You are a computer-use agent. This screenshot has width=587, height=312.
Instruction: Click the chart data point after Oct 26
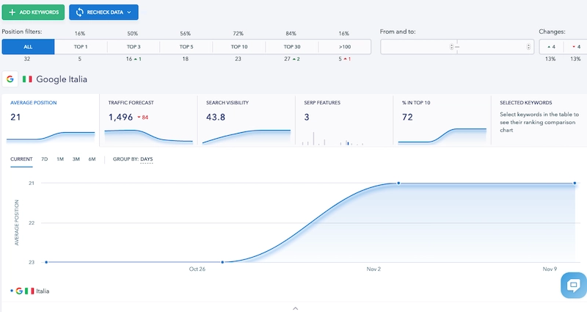(x=222, y=262)
